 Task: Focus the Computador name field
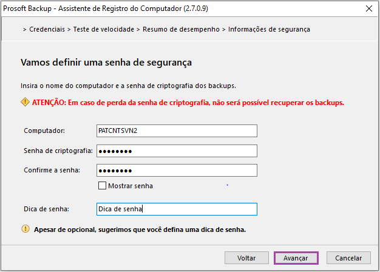click(177, 131)
